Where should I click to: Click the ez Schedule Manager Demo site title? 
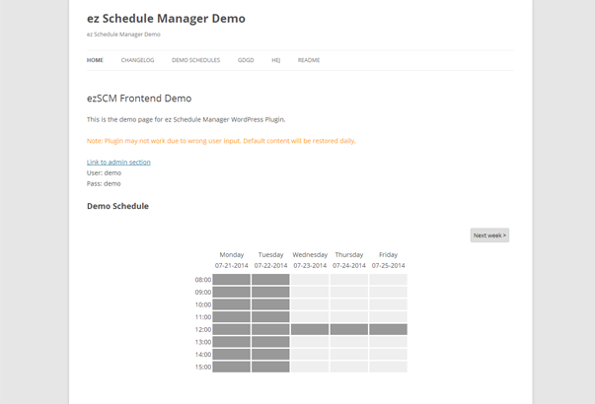[x=166, y=19]
